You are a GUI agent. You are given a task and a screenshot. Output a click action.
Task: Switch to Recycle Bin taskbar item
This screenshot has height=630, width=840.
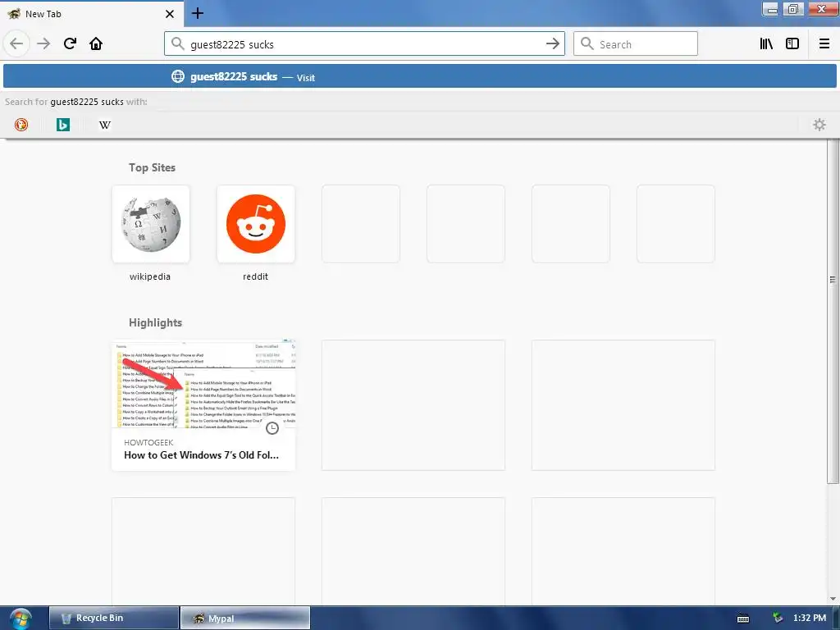coord(113,618)
